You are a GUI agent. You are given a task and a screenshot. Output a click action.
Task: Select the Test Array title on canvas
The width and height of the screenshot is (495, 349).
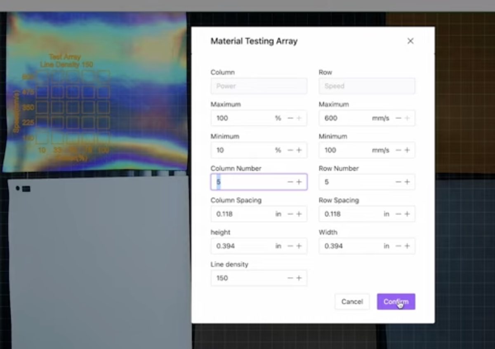[65, 57]
